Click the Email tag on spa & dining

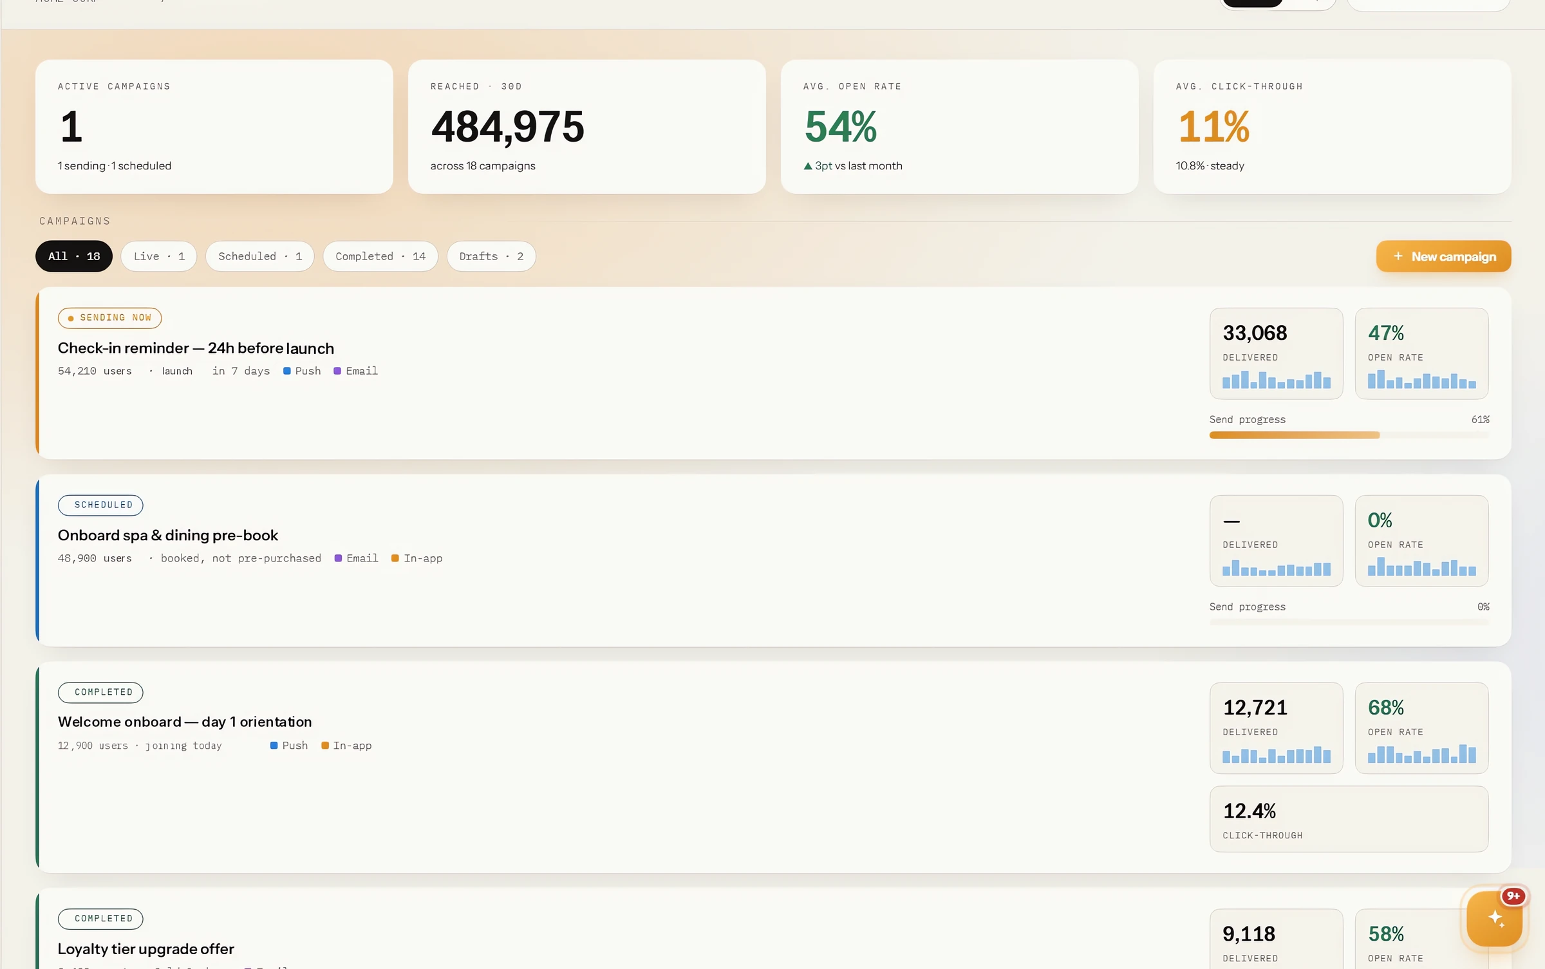357,558
